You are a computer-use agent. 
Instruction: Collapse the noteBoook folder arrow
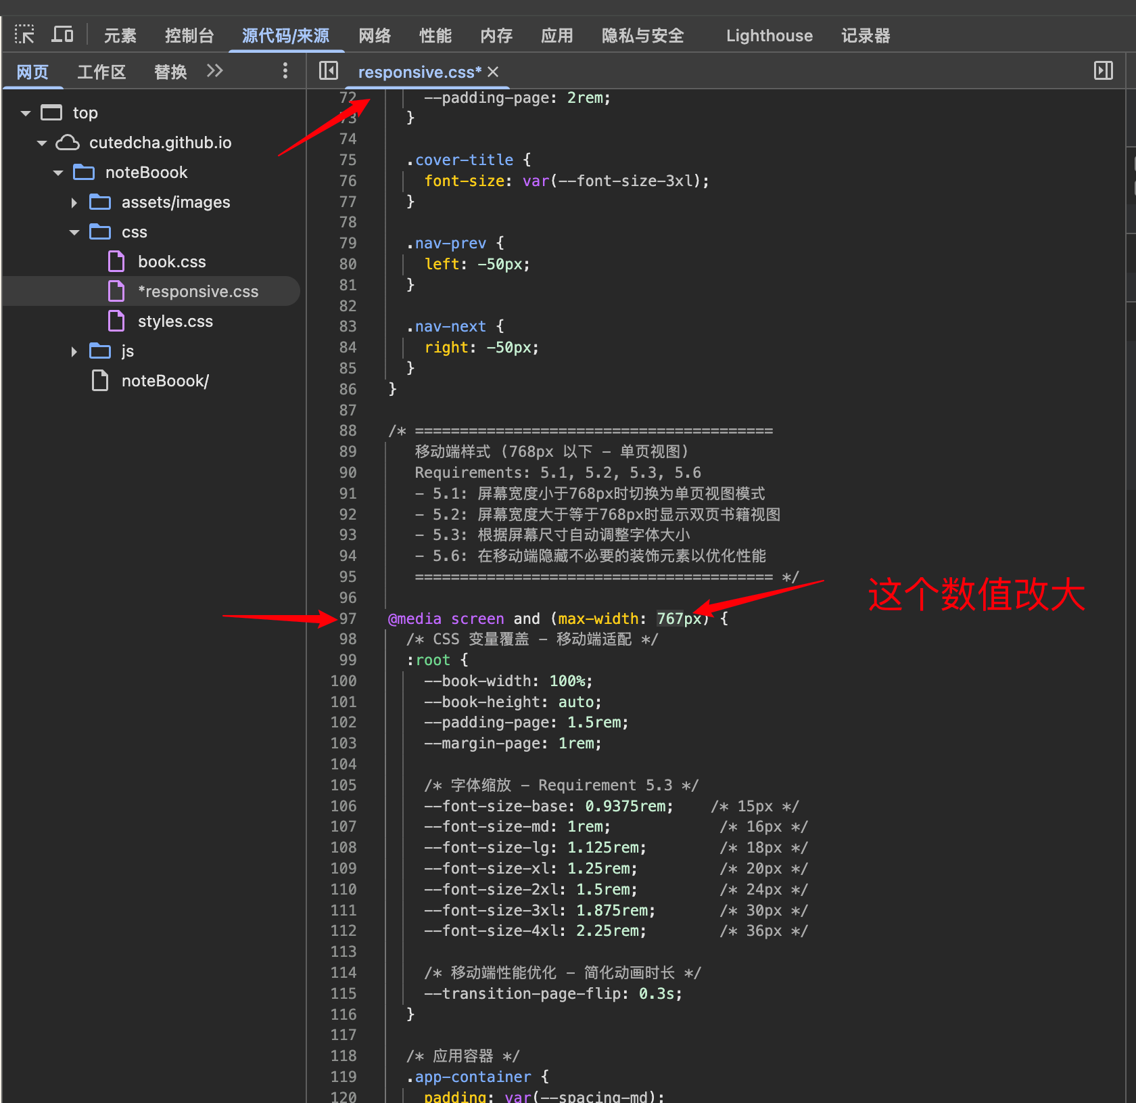point(58,173)
